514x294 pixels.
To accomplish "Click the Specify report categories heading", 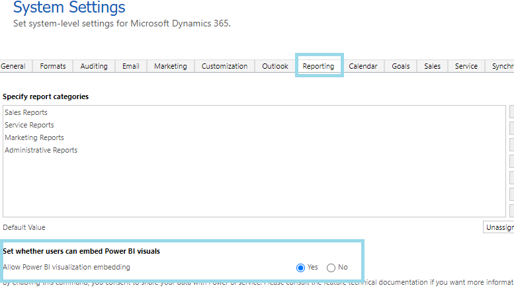I will click(46, 96).
